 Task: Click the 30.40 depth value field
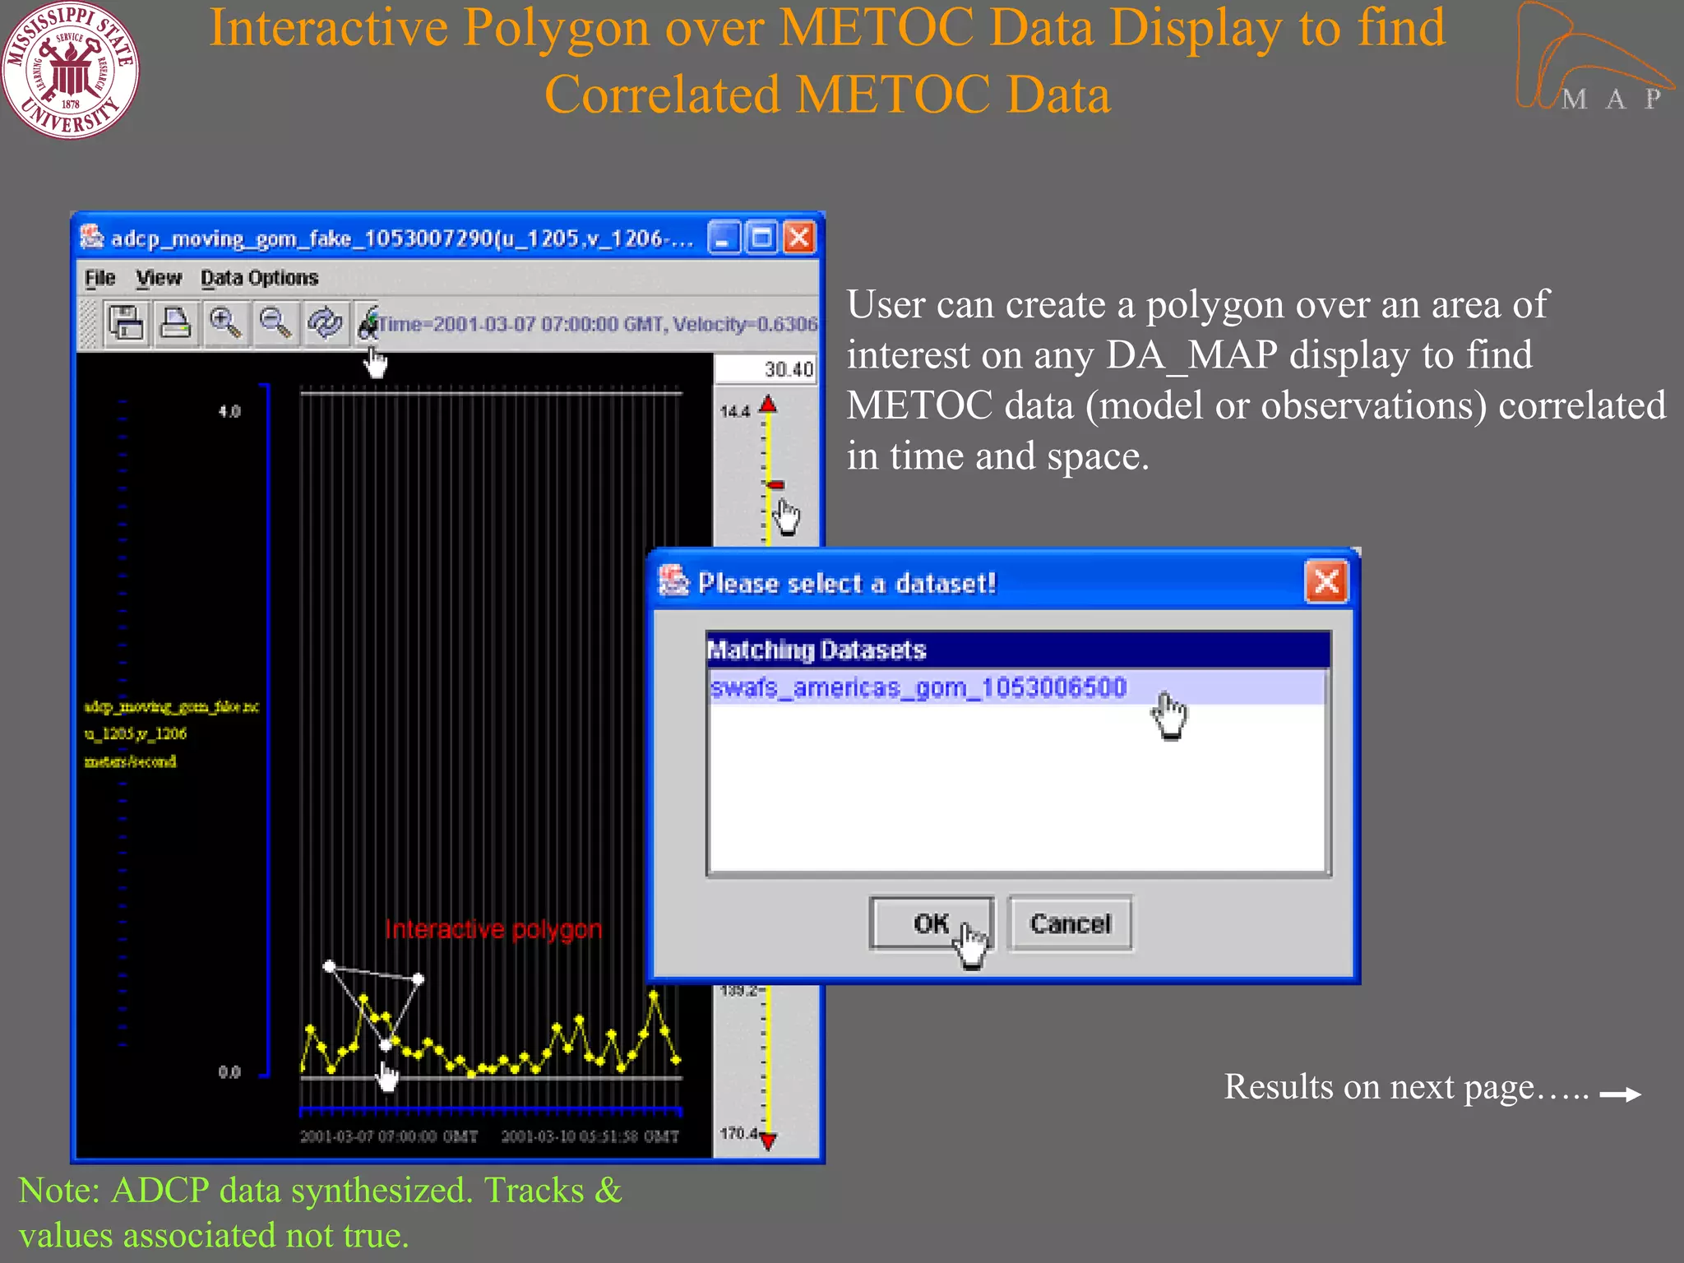[x=766, y=369]
